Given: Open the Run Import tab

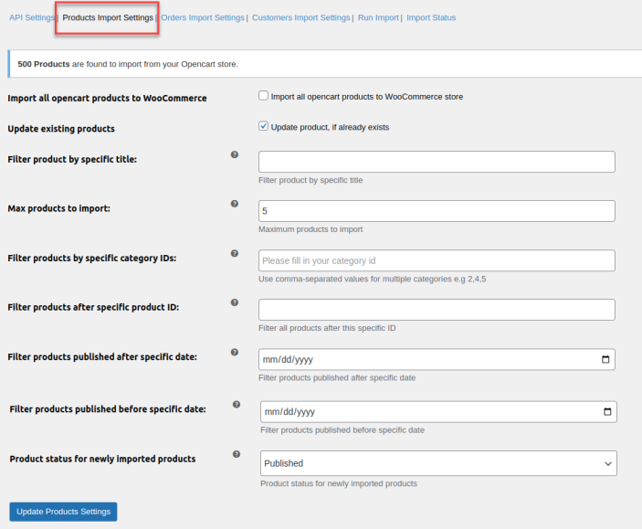Looking at the screenshot, I should tap(378, 17).
